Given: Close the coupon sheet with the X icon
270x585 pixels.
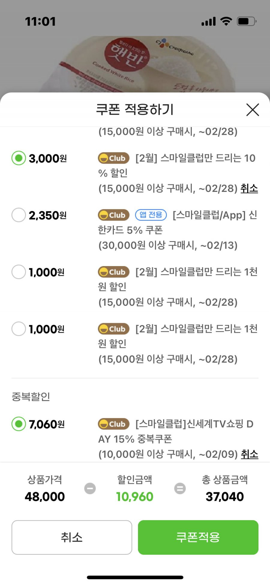Looking at the screenshot, I should 253,110.
